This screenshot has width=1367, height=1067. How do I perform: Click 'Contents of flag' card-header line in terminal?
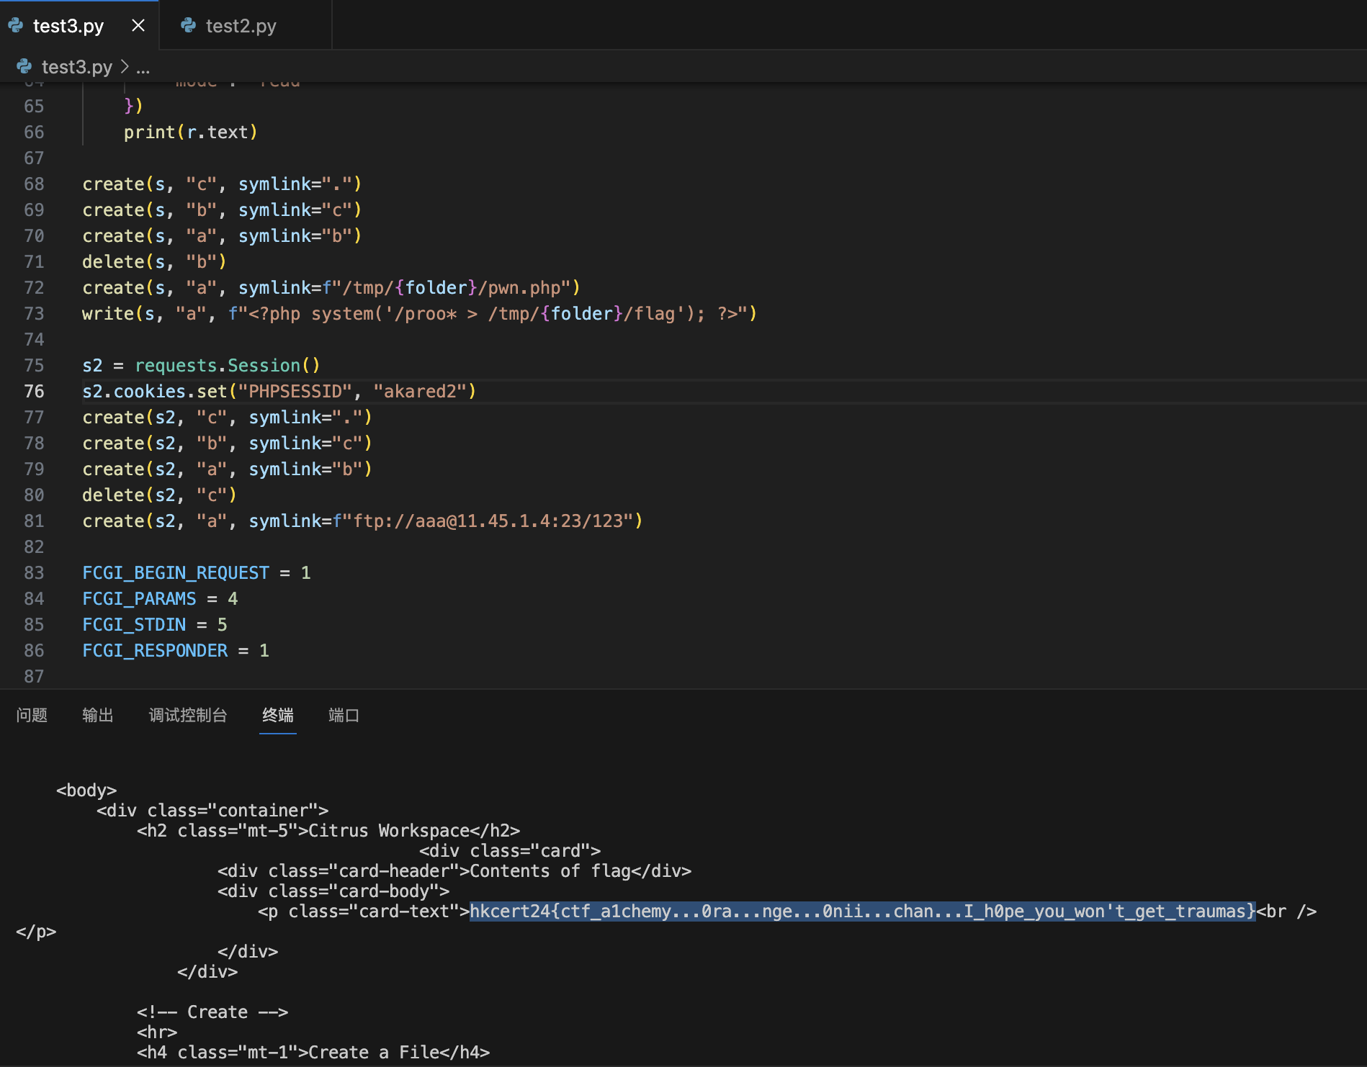(454, 870)
